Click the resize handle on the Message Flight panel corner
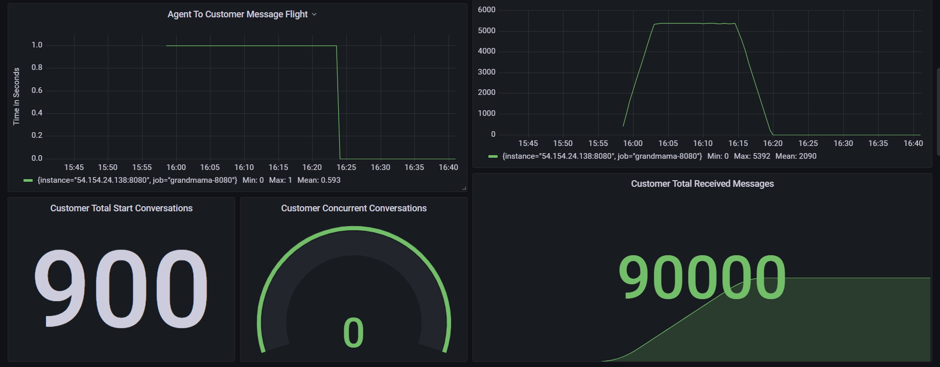Screen dimensions: 940x367 point(464,188)
